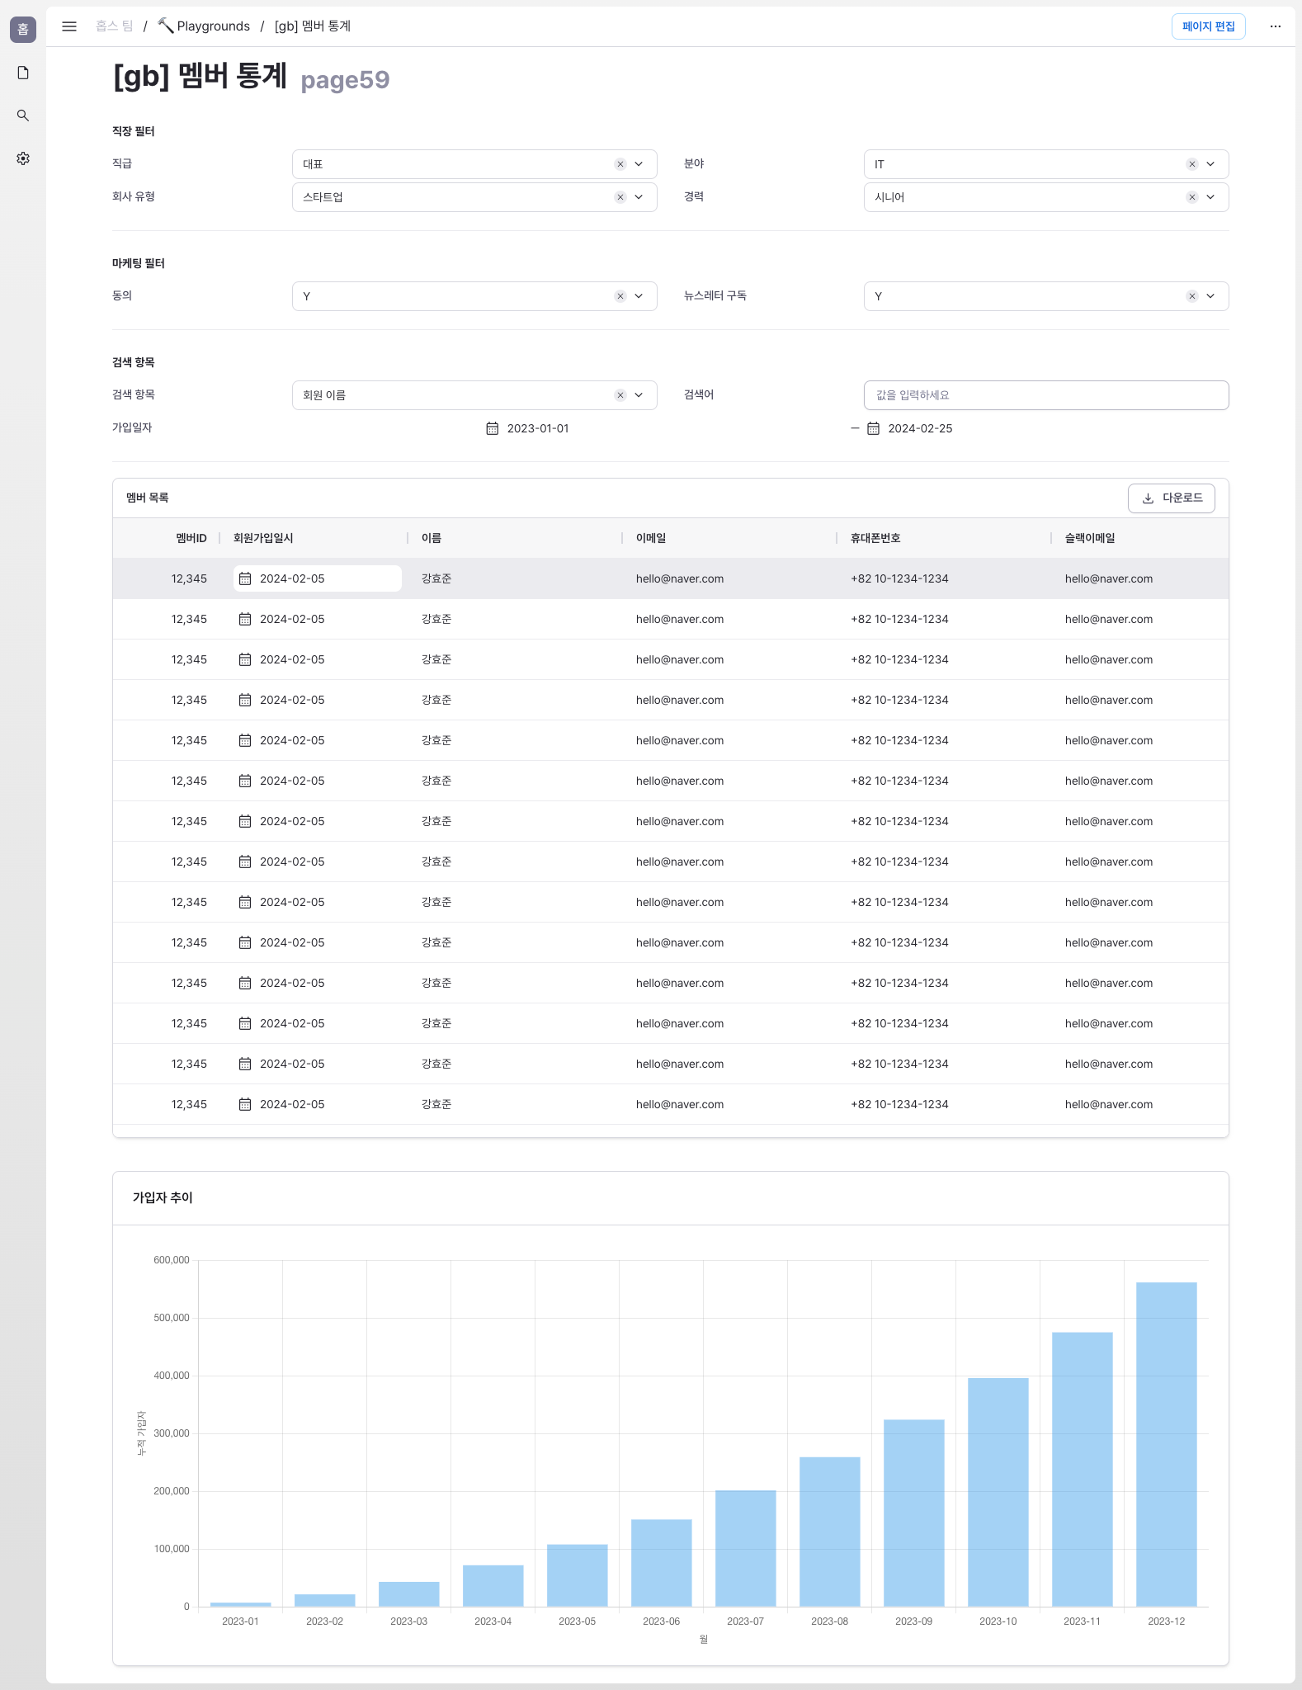
Task: Click the [gb] 멤버 통계 breadcrumb
Action: (313, 26)
